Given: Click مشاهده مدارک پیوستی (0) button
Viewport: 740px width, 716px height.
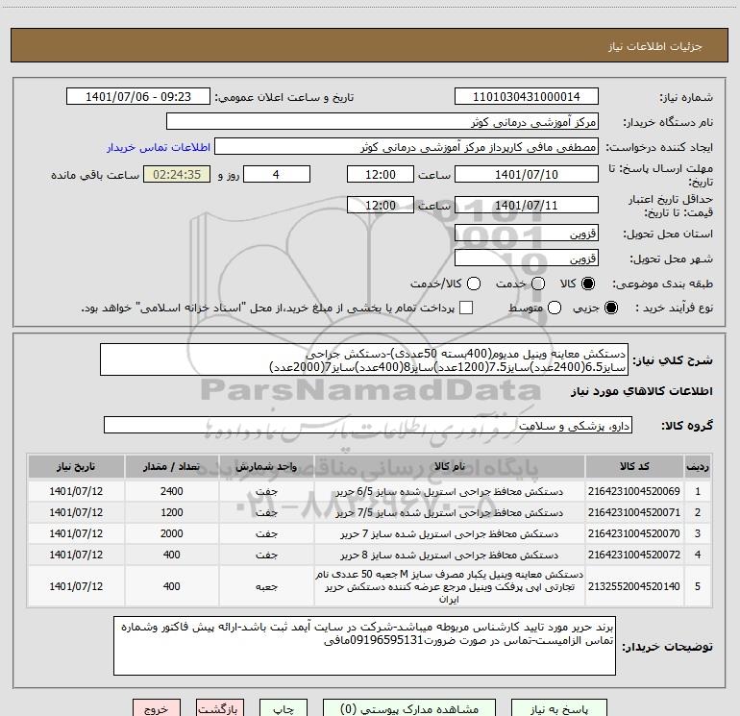Looking at the screenshot, I should (x=409, y=708).
